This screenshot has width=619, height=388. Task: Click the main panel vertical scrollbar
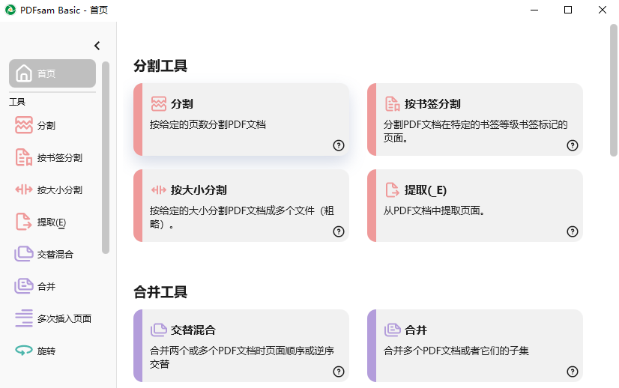click(x=613, y=90)
